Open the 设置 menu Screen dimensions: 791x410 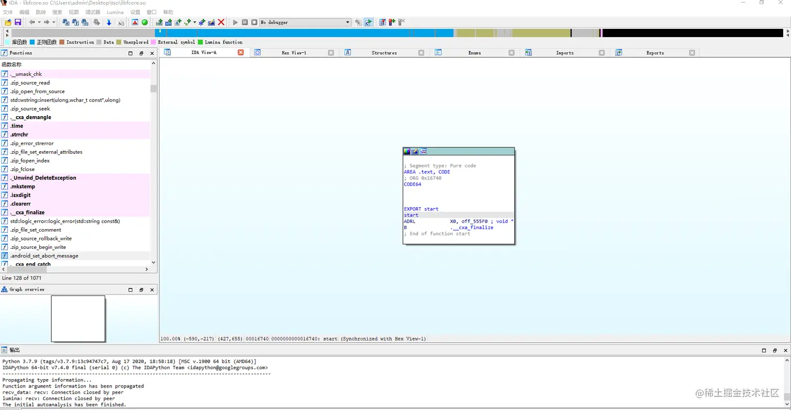pos(135,12)
